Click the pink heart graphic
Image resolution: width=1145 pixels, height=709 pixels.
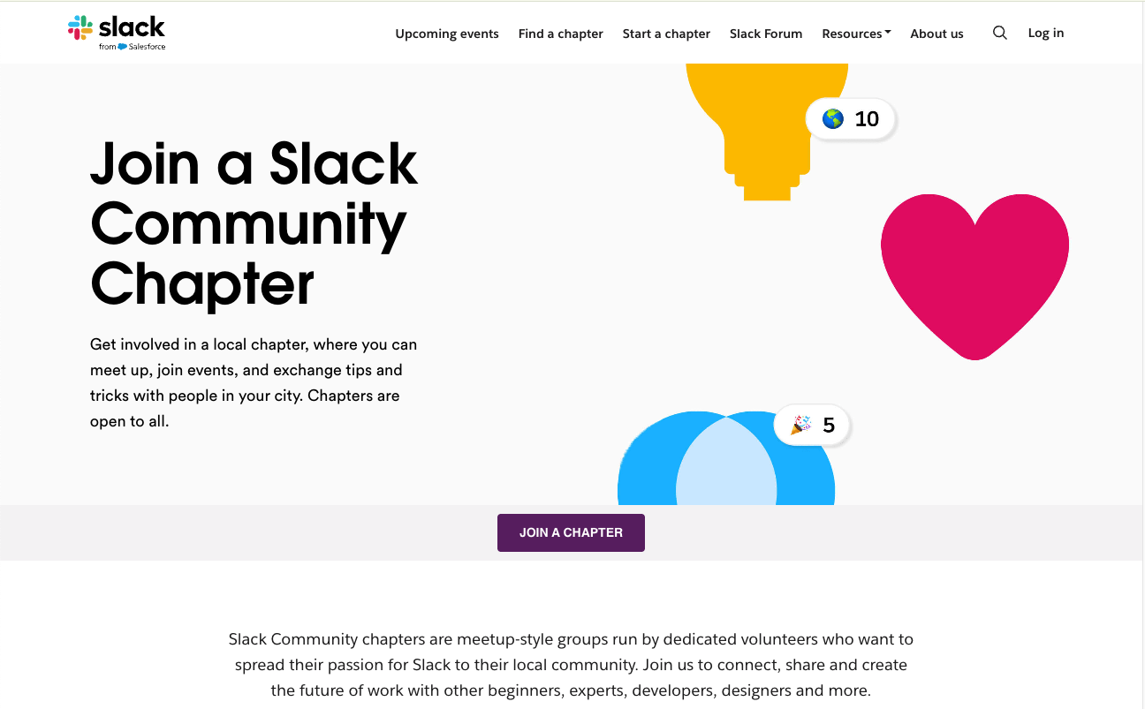pos(974,269)
